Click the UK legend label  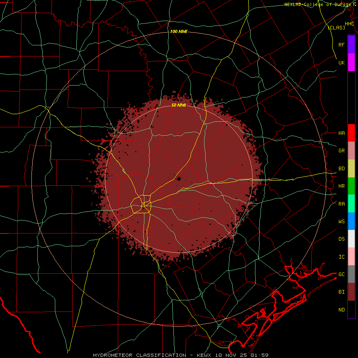tap(341, 62)
